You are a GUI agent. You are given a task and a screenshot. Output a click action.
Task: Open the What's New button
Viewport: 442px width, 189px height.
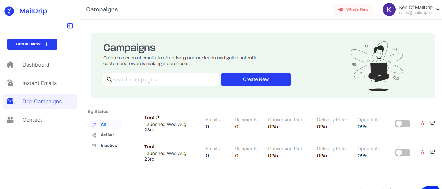(353, 9)
